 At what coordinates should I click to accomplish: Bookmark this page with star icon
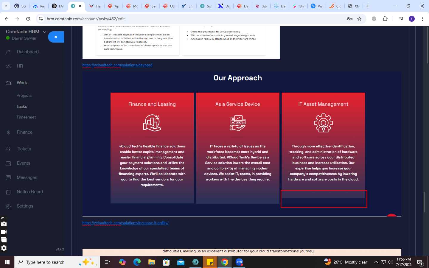point(359,19)
